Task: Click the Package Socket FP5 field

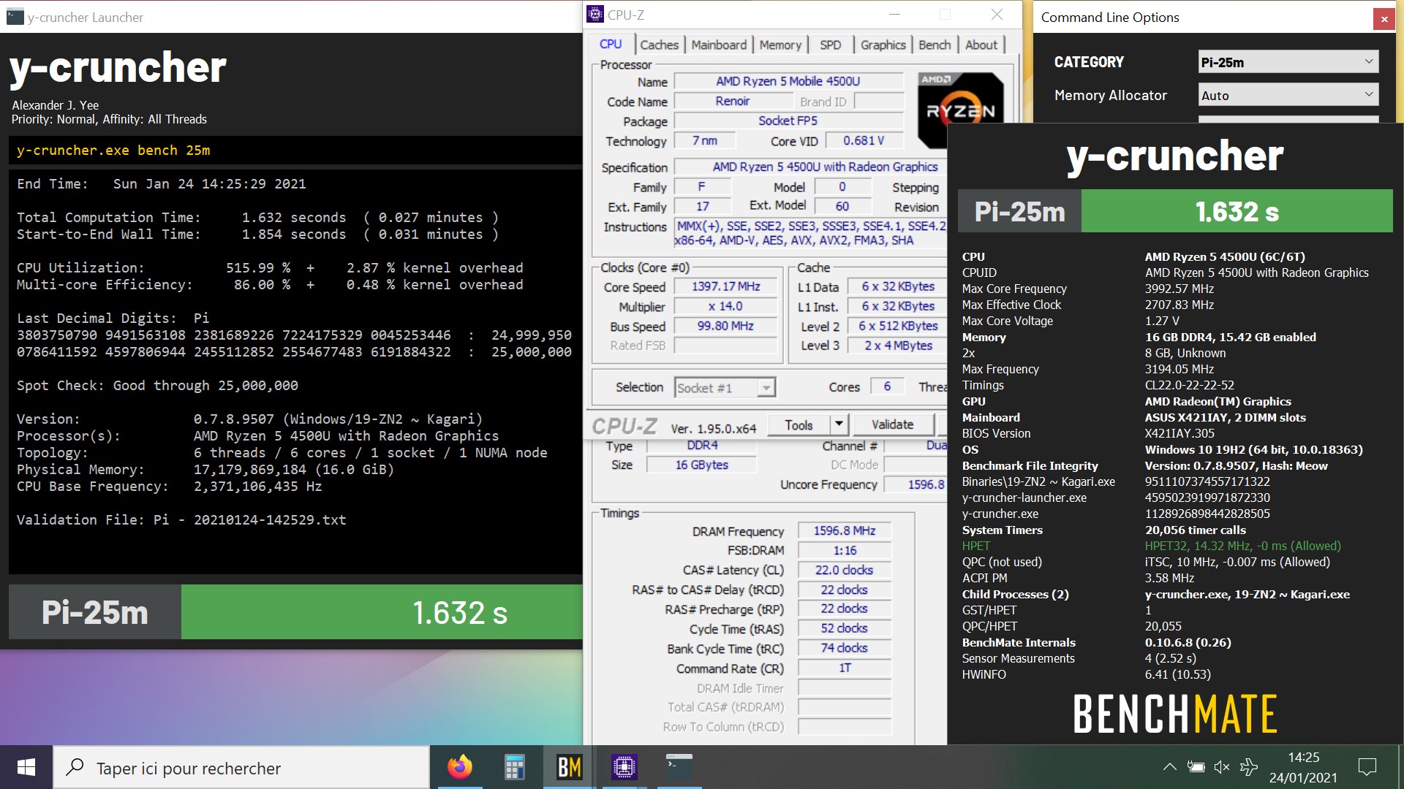Action: coord(788,121)
